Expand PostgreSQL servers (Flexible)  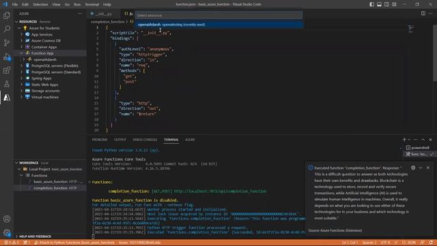[x=21, y=66]
